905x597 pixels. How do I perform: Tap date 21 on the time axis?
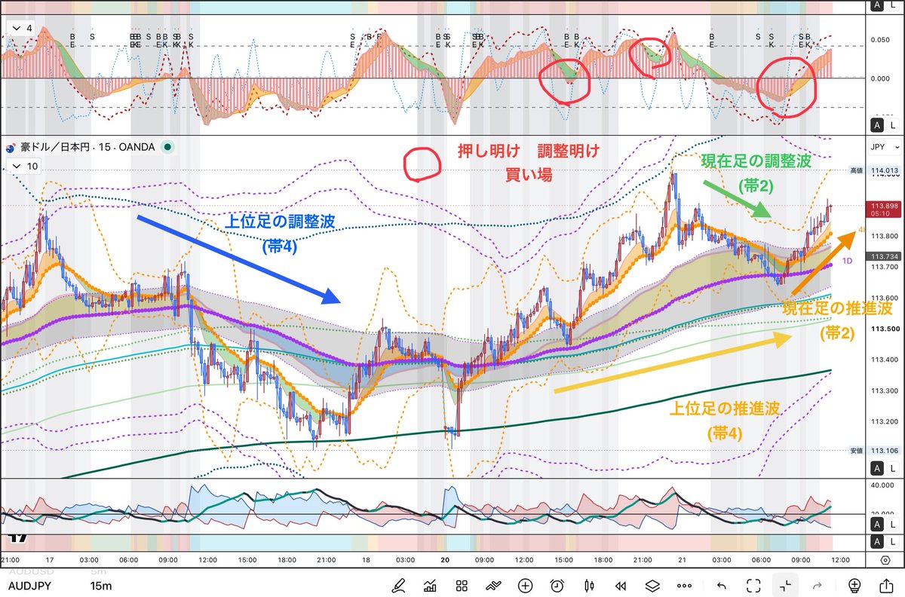[x=683, y=560]
